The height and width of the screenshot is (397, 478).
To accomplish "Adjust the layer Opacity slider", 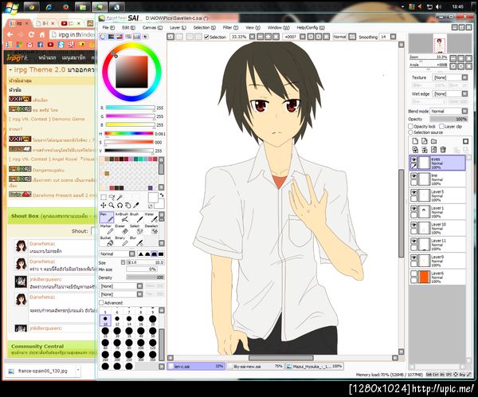I will point(449,119).
